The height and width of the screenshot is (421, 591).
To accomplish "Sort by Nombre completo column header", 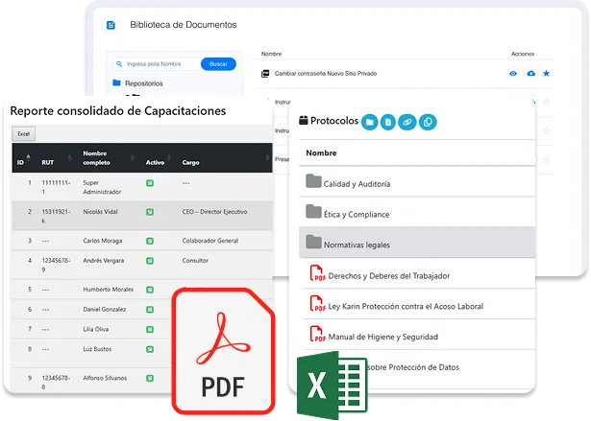I will [x=108, y=158].
